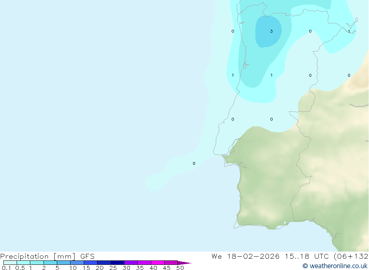The image size is (369, 270).
Task: Click the 0.1–0.5 mm legend color swatch
Action: click(x=10, y=263)
